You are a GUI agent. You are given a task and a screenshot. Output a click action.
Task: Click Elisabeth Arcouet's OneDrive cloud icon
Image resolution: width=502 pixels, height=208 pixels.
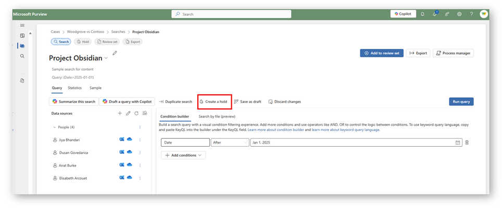(x=129, y=177)
